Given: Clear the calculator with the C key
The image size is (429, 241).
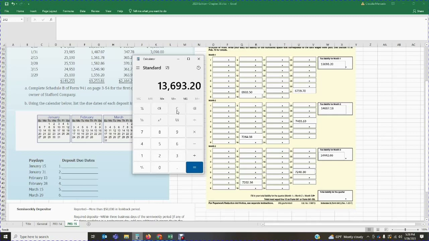Looking at the screenshot, I should pos(177,108).
